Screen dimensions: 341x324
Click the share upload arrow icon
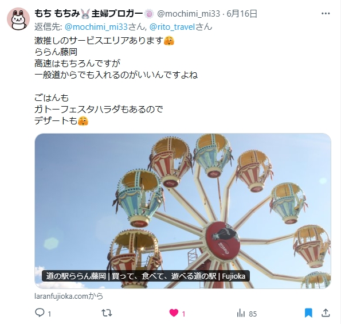point(326,313)
